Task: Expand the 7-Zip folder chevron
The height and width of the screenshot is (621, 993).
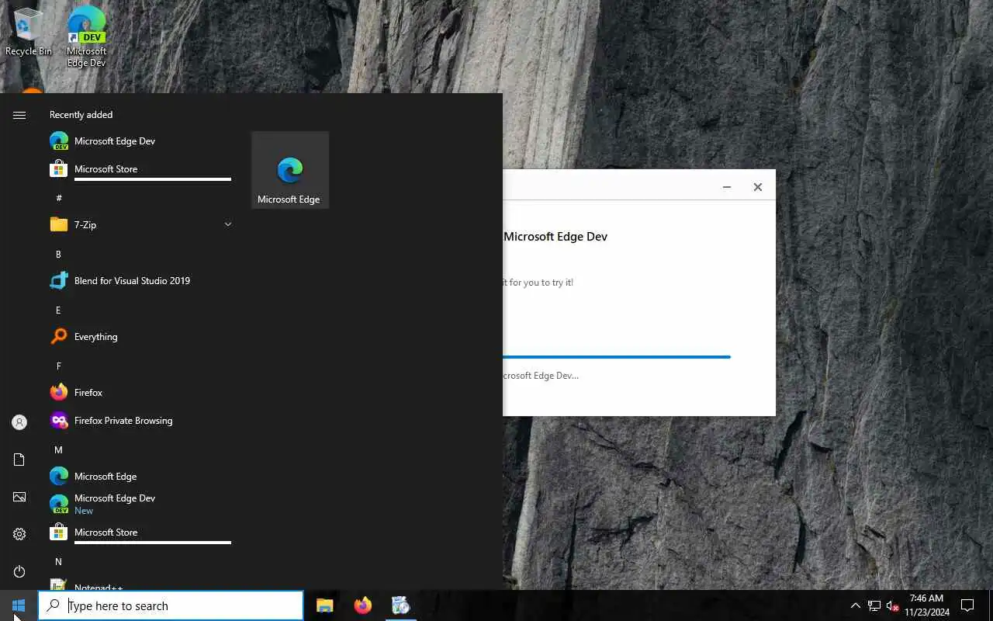Action: 228,224
